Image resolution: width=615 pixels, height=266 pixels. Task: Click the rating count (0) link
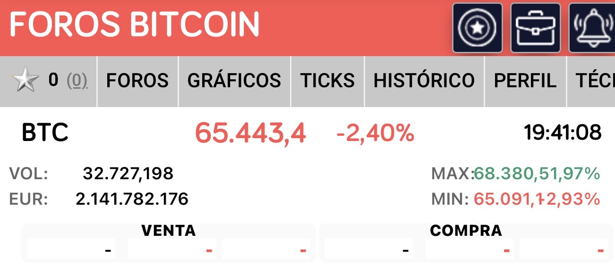pos(77,81)
